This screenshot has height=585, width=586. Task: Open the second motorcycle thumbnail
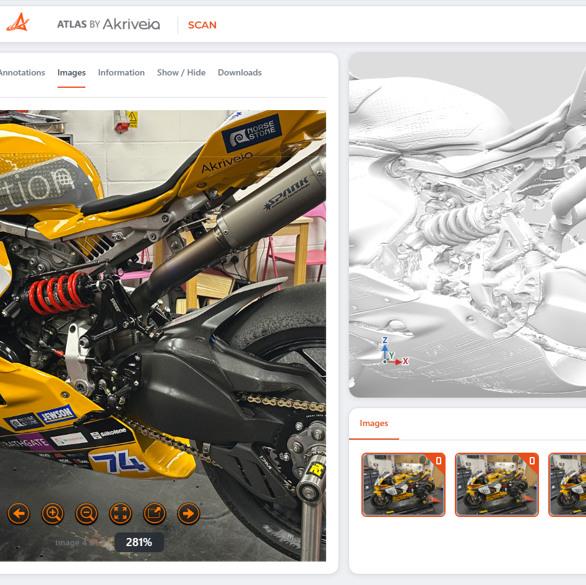tap(497, 485)
